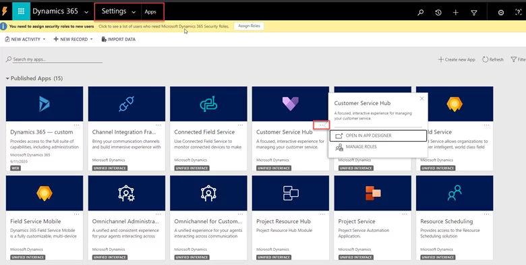Collapse the Published Apps section
The height and width of the screenshot is (265, 526).
(x=7, y=78)
